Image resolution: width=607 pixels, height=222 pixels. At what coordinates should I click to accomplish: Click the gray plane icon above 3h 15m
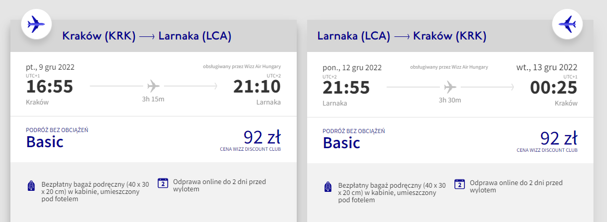click(153, 85)
